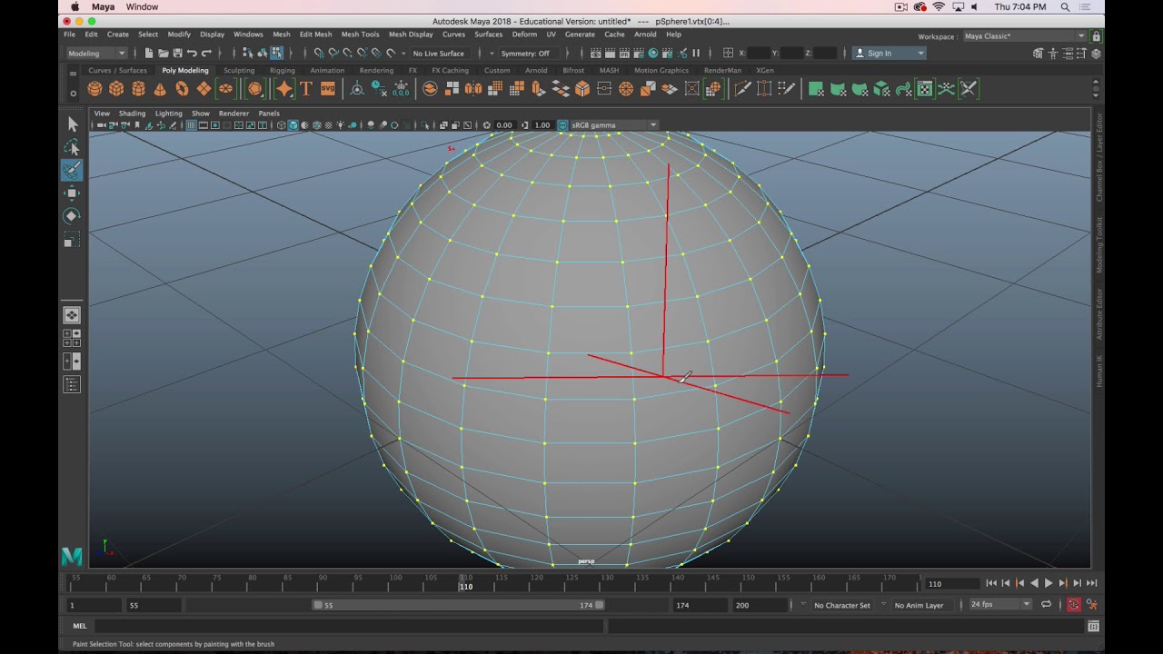Open the Sign In dropdown
Image resolution: width=1163 pixels, height=654 pixels.
pos(890,53)
